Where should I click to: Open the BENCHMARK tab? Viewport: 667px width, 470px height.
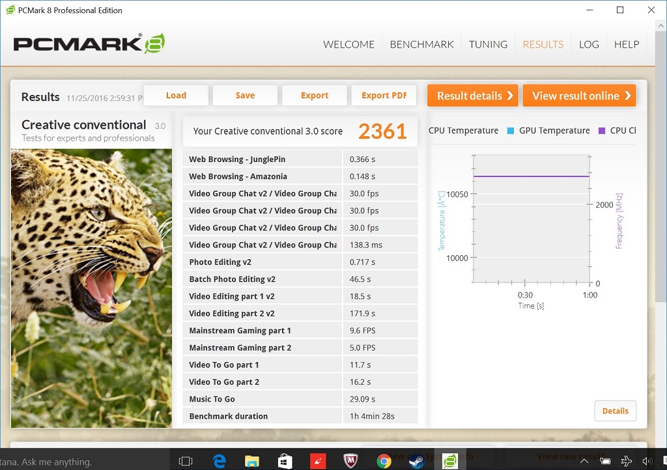421,44
